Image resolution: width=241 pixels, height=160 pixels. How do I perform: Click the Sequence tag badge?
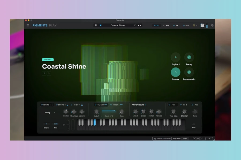tap(48, 60)
